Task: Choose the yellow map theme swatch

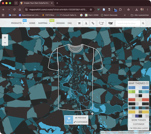Action: (139, 112)
